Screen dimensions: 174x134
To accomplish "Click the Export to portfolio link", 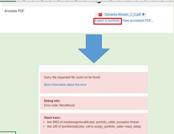I will (x=107, y=21).
